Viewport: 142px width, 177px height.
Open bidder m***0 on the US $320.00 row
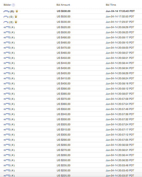7,125
